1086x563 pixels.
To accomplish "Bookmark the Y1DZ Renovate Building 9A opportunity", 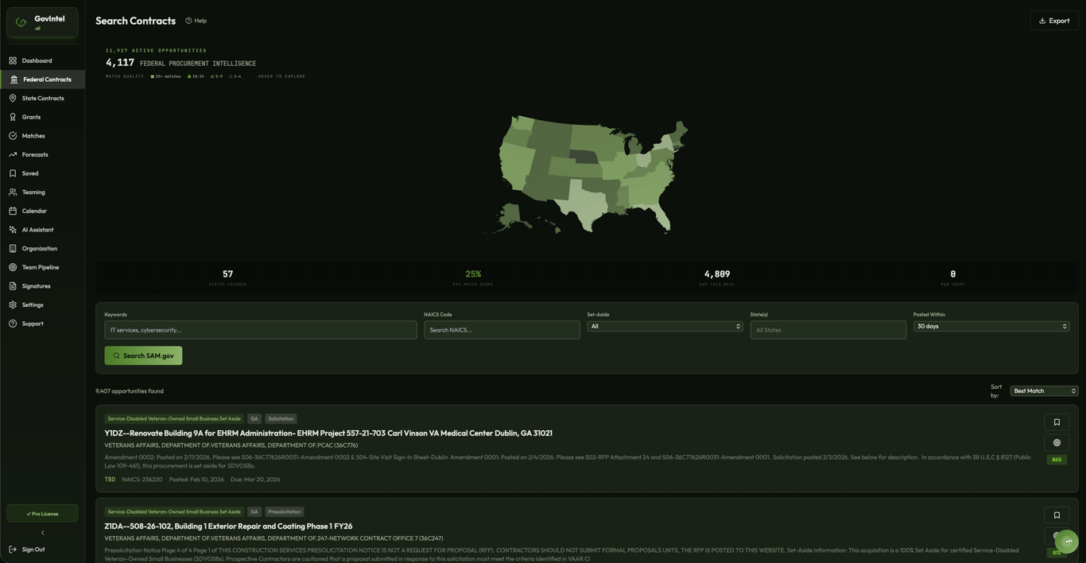I will point(1057,422).
